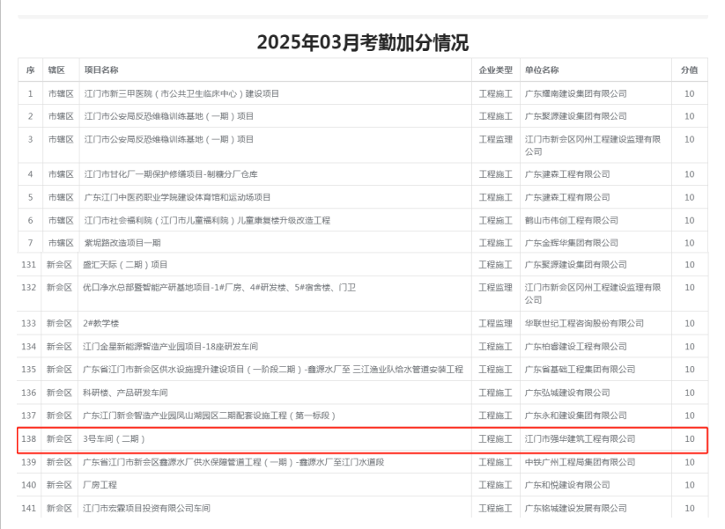Click row 134's 新会区 cell
The height and width of the screenshot is (529, 725).
point(59,347)
